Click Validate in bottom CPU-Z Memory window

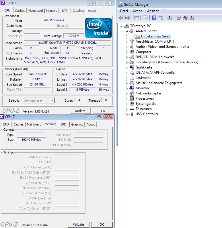pyautogui.click(x=78, y=225)
